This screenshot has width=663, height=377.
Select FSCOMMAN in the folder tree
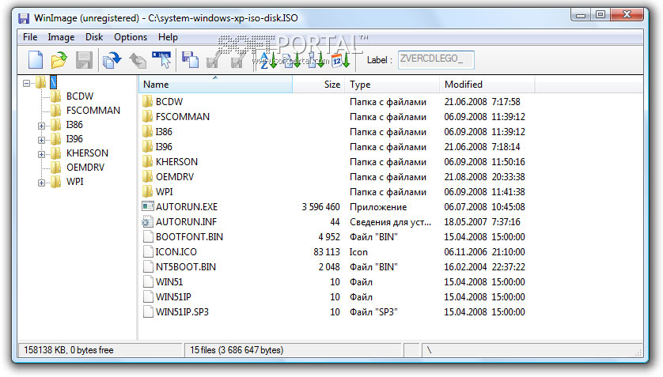(93, 111)
